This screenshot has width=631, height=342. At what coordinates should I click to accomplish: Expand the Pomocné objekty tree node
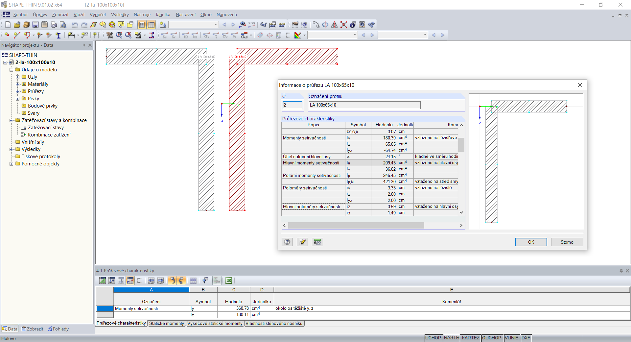(x=12, y=164)
